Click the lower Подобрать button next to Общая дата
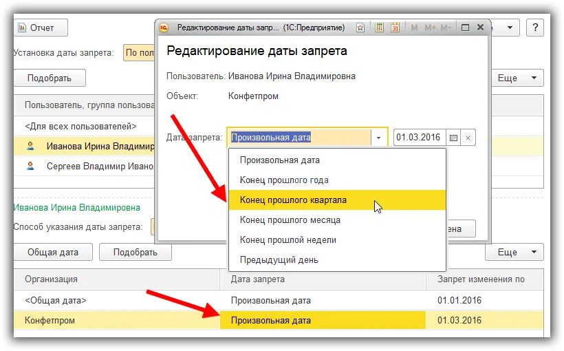This screenshot has width=564, height=351. [135, 253]
